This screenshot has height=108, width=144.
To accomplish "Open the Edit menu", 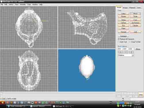I will (x=6, y=4).
